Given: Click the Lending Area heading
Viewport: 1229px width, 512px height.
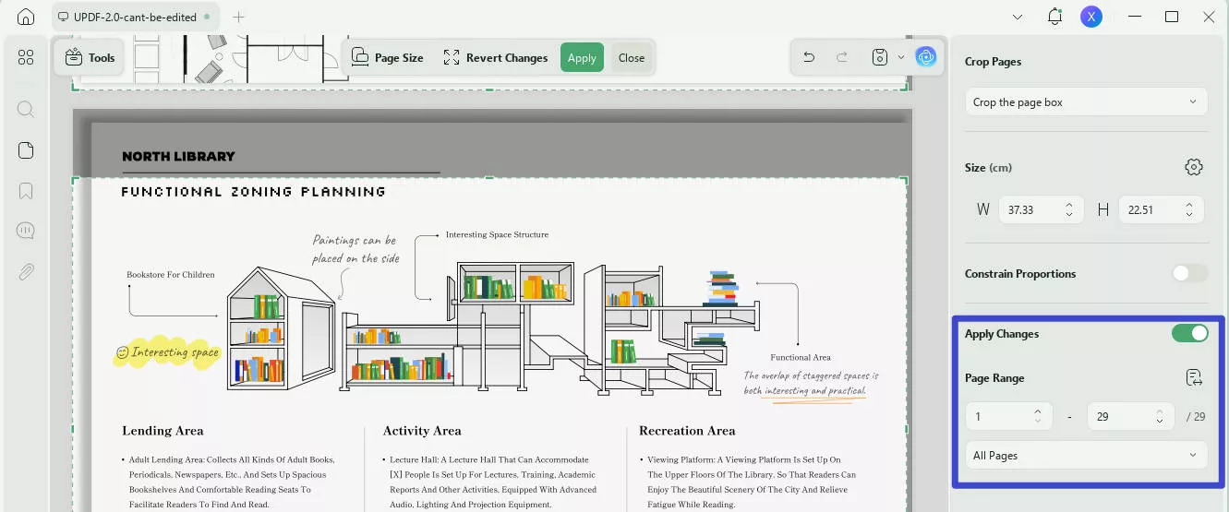Looking at the screenshot, I should (163, 431).
